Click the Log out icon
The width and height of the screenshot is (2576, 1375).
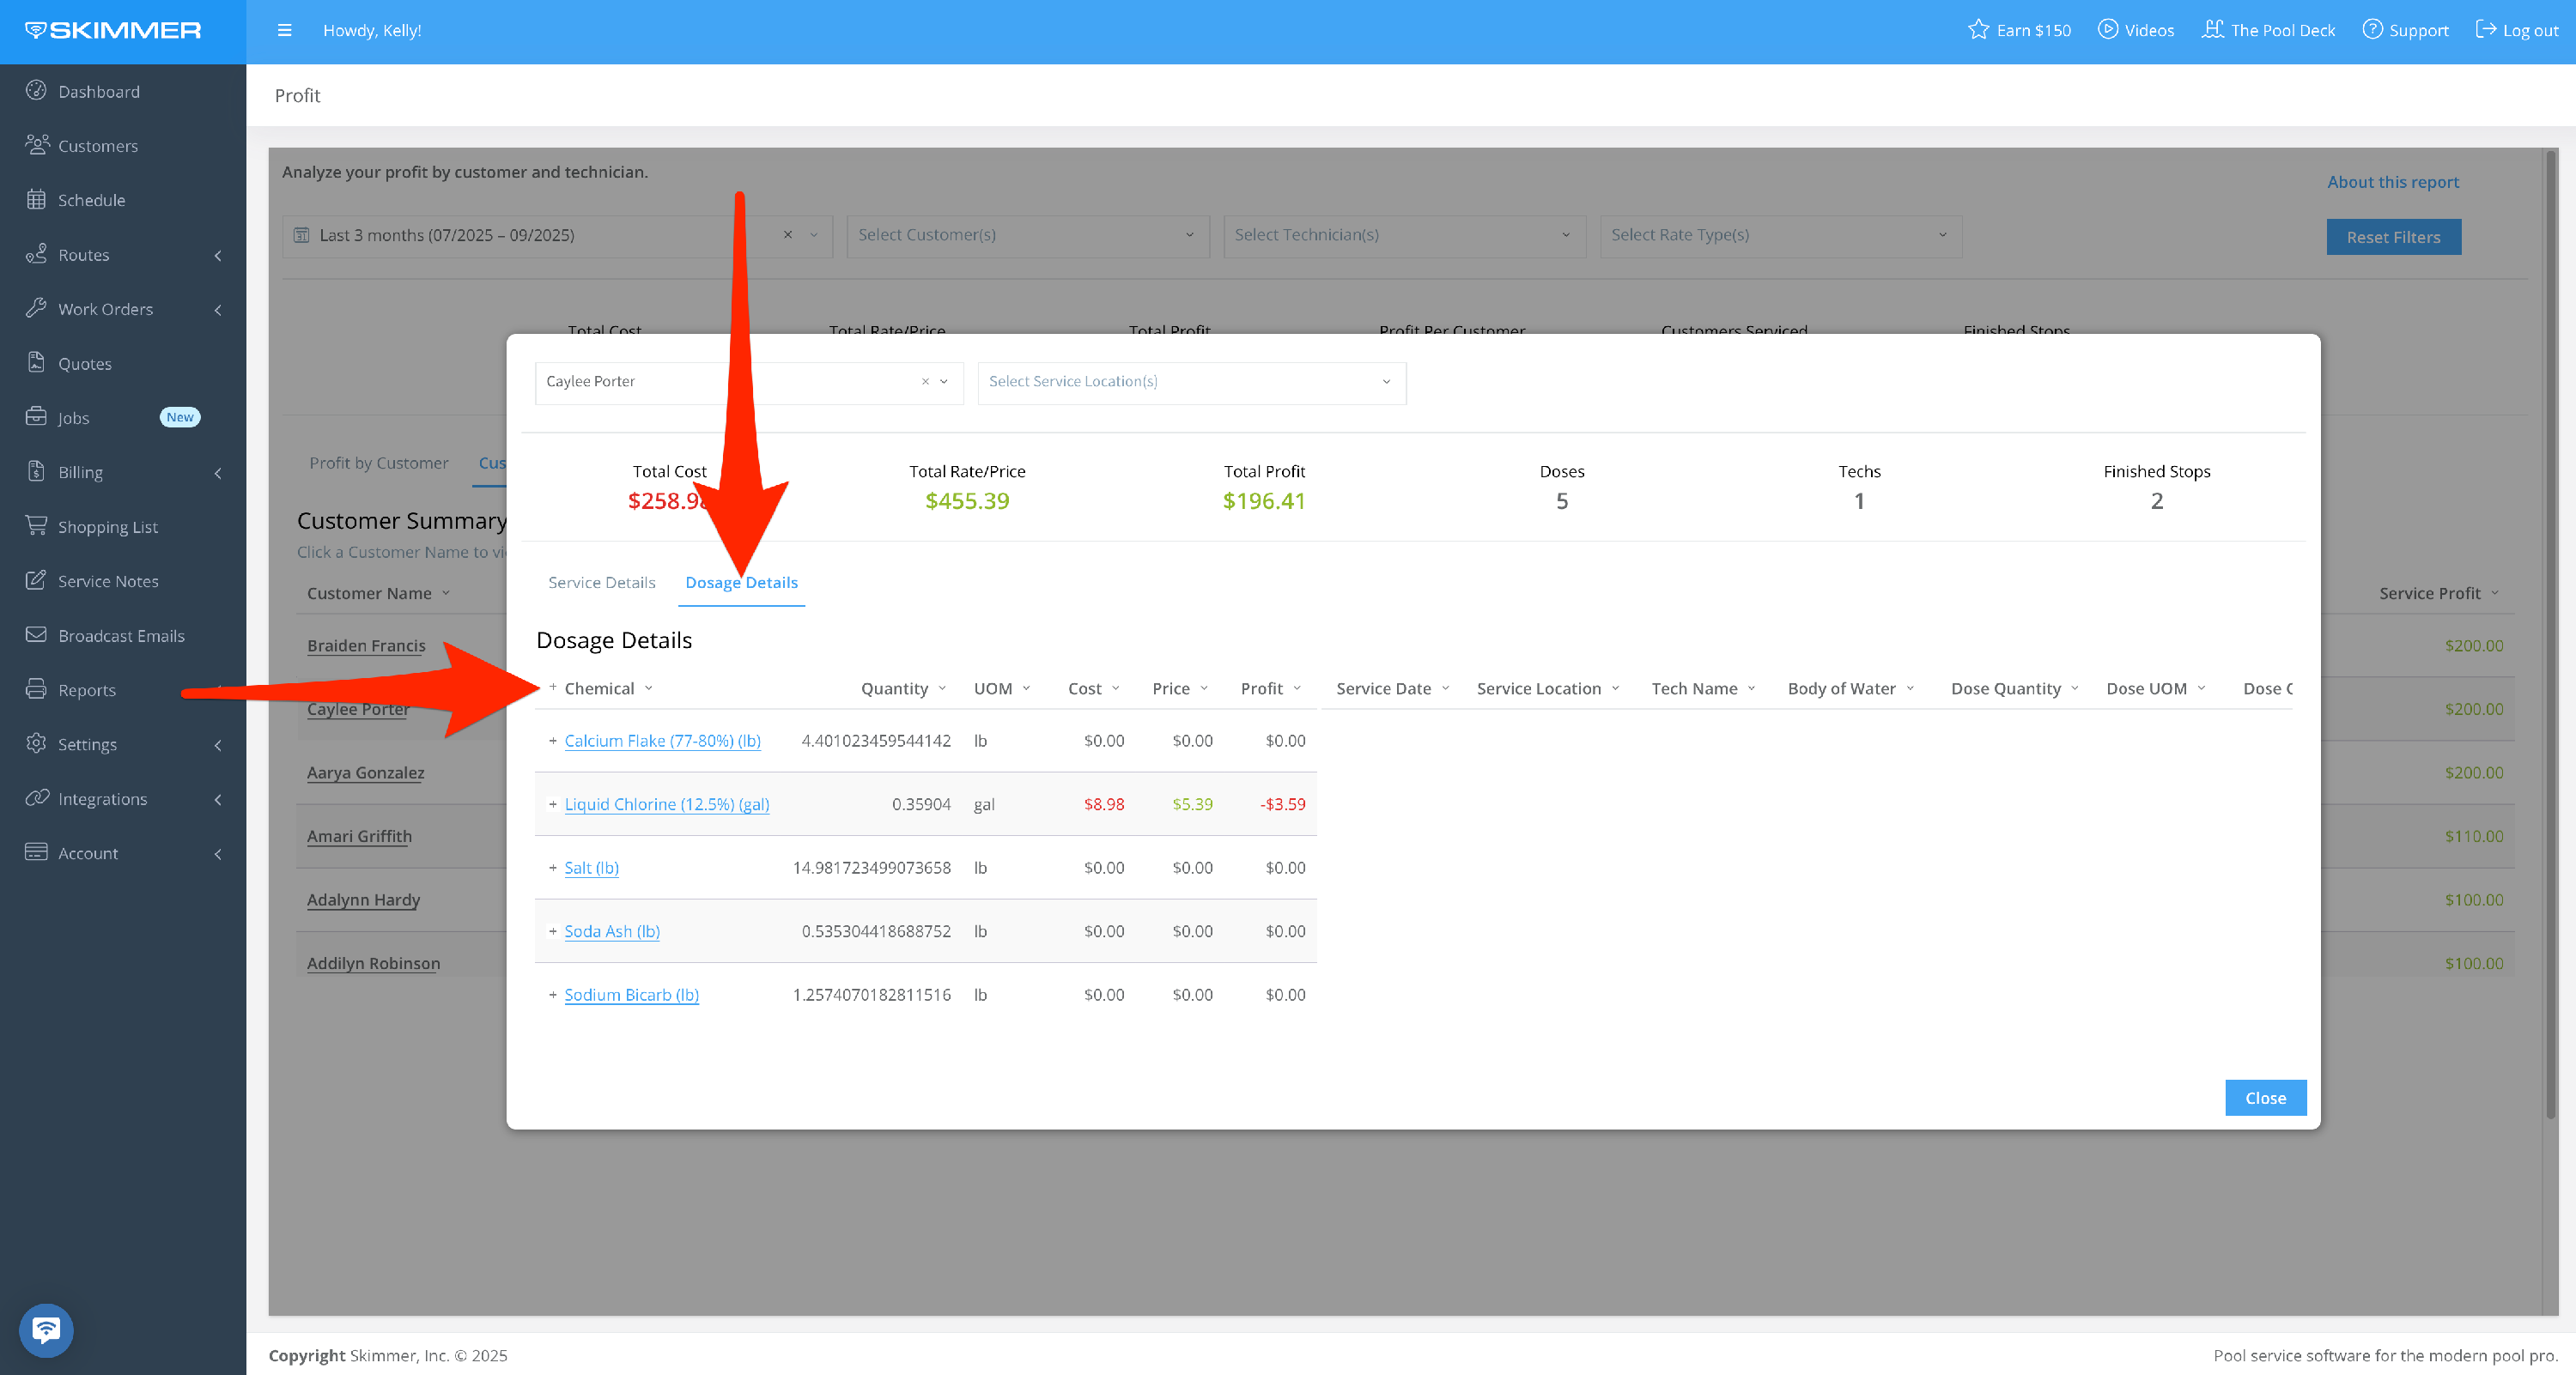(x=2485, y=30)
